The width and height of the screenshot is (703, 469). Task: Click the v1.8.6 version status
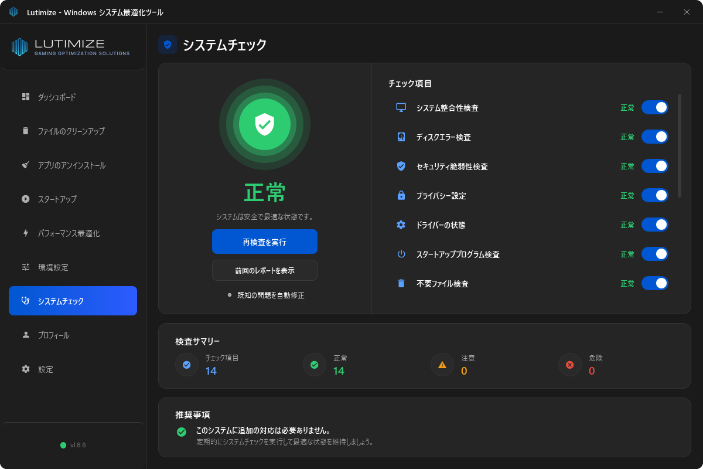click(73, 445)
